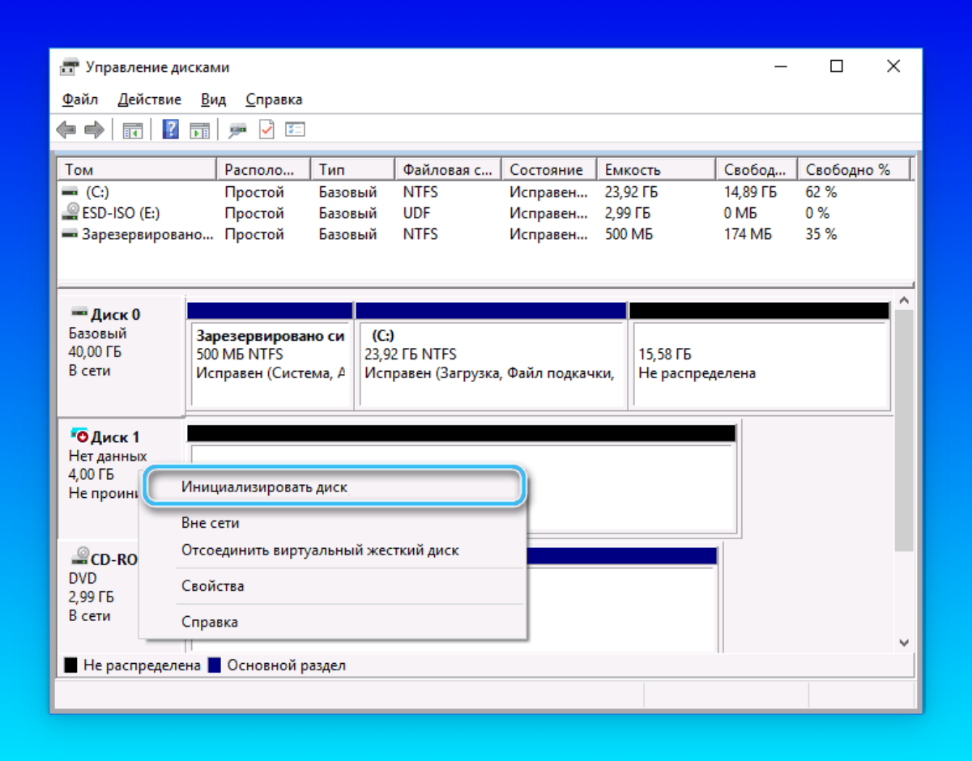This screenshot has width=972, height=761.
Task: Click the Файловая система column header
Action: 447,170
